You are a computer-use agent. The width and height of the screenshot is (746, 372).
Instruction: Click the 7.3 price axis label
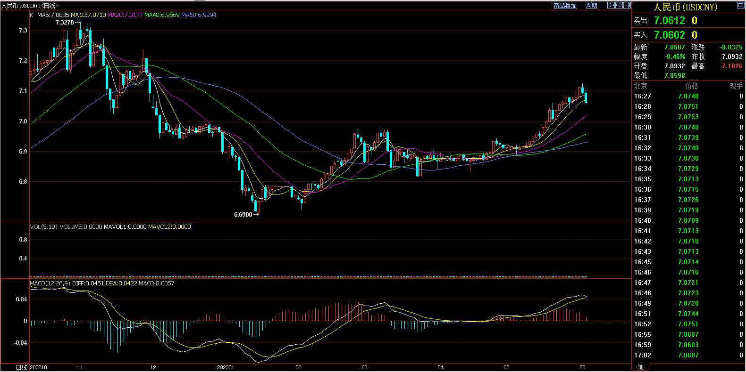(23, 30)
